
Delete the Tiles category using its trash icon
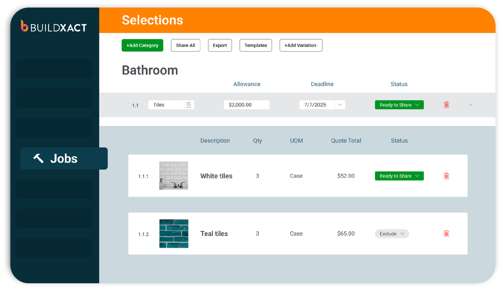tap(446, 104)
